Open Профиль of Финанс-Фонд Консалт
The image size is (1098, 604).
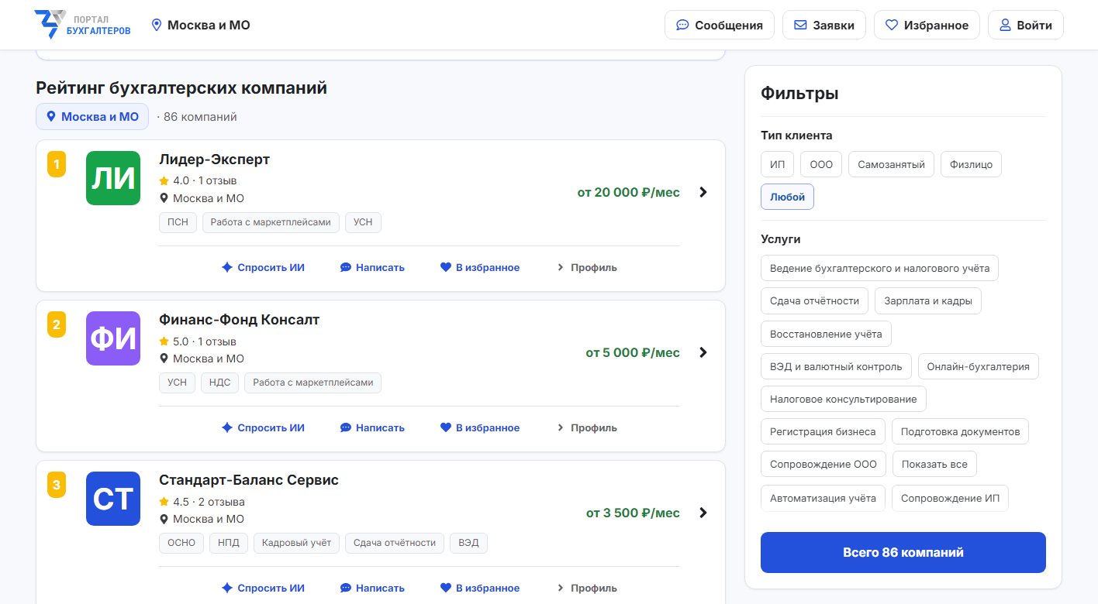pos(587,427)
